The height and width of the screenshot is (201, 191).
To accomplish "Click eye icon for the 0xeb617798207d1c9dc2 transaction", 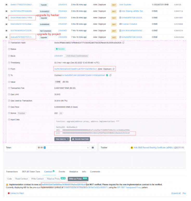I will 6,5.
